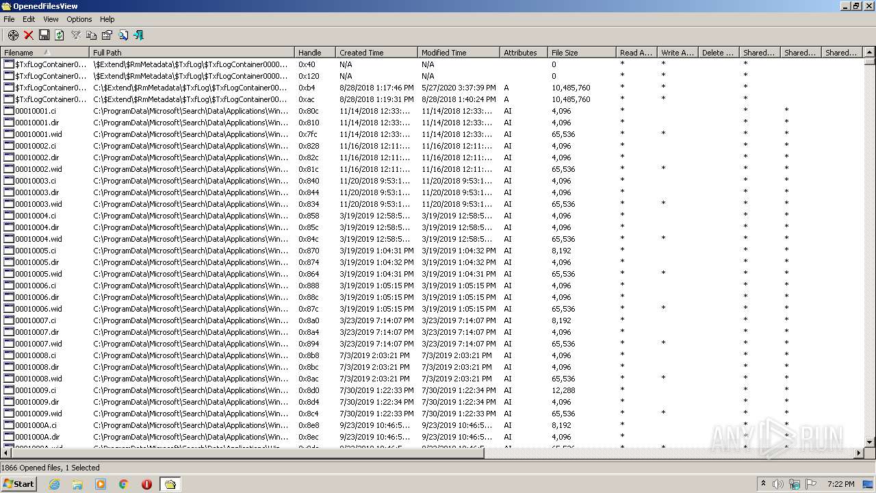Open the Help menu
876x493 pixels.
(x=107, y=19)
